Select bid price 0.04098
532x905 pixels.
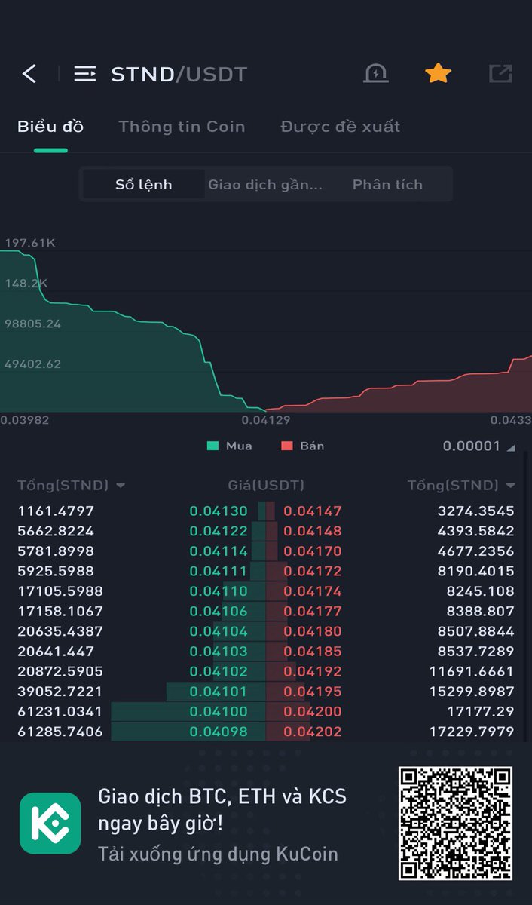click(x=219, y=731)
